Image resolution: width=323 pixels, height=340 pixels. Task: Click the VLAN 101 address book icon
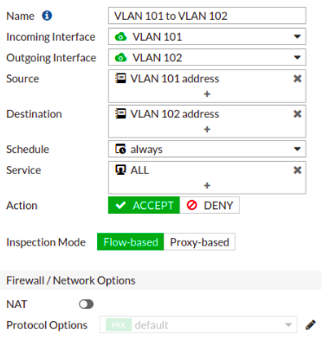[120, 79]
